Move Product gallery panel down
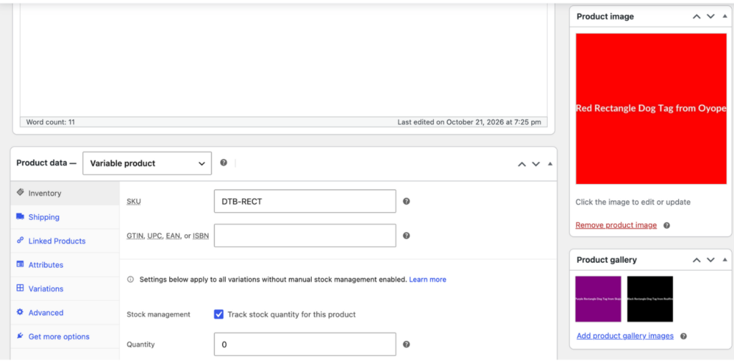Image resolution: width=734 pixels, height=361 pixels. pos(710,259)
